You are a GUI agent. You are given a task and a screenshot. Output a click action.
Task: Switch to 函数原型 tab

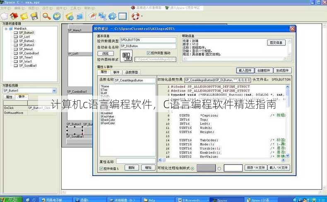[132, 72]
